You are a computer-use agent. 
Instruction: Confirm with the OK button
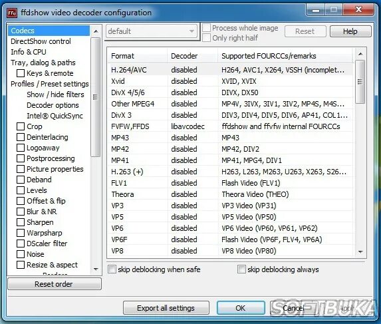(241, 308)
